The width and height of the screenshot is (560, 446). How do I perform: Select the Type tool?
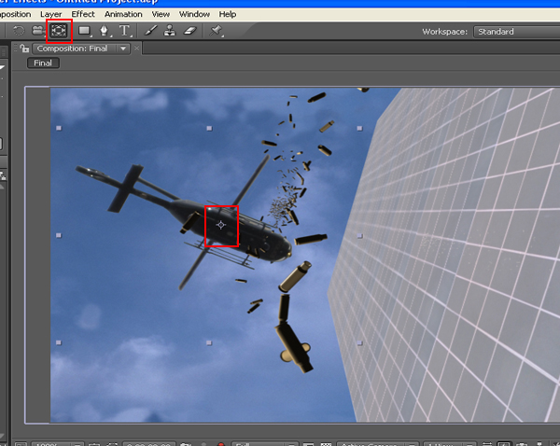point(124,31)
